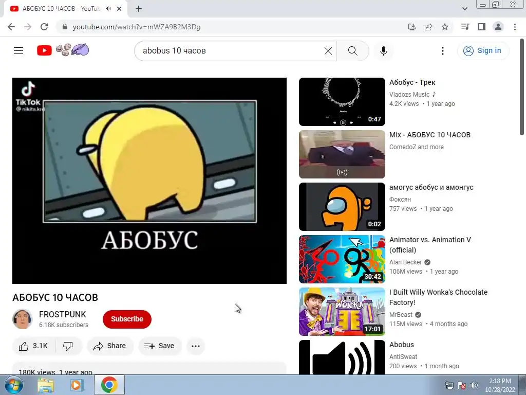Open a new browser tab
526x395 pixels.
(139, 9)
